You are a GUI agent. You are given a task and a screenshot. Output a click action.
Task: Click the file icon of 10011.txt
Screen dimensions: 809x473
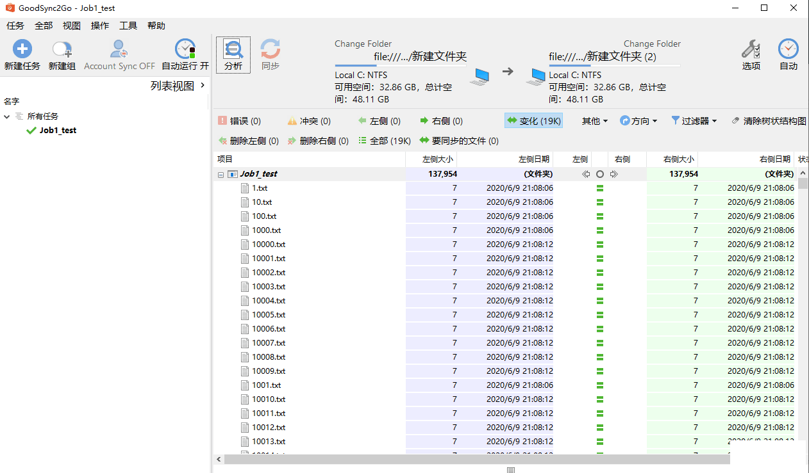(245, 413)
